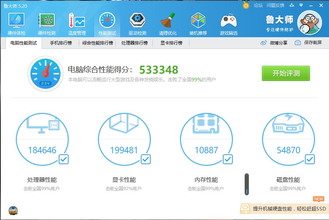The width and height of the screenshot is (329, 220).
Task: Click the processor score 184646
Action: click(42, 150)
